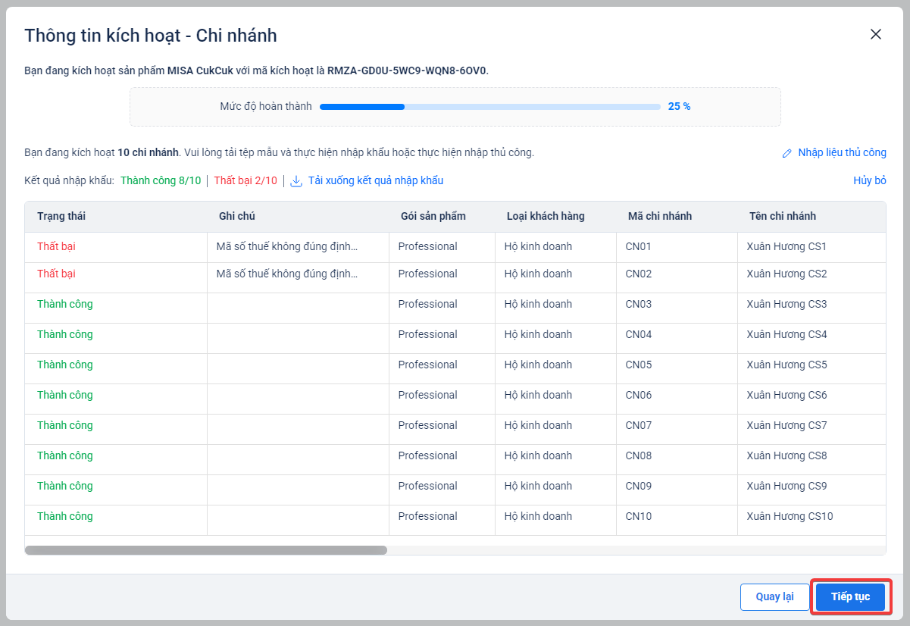Click the horizontal table scrollbar
This screenshot has height=626, width=910.
point(206,550)
